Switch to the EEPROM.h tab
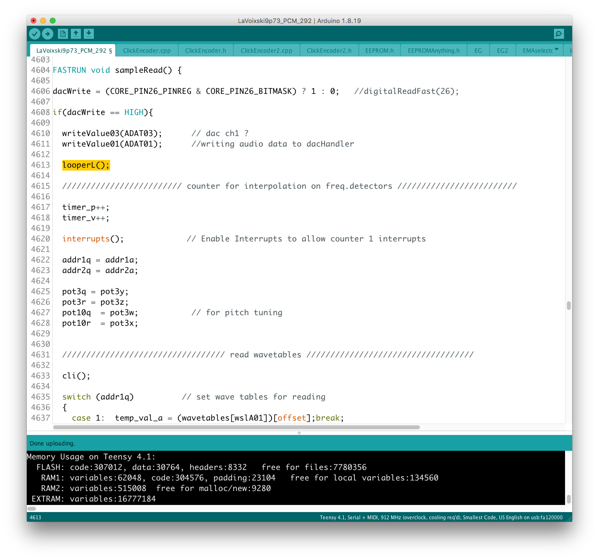 (x=379, y=50)
